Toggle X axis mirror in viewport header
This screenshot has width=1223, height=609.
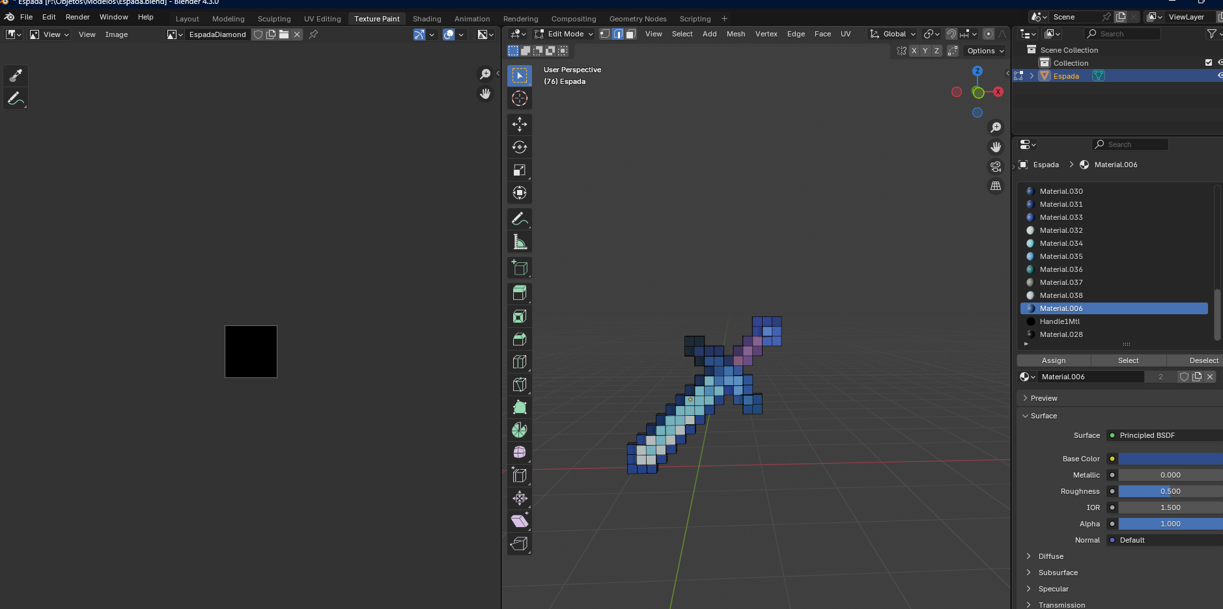[x=914, y=51]
